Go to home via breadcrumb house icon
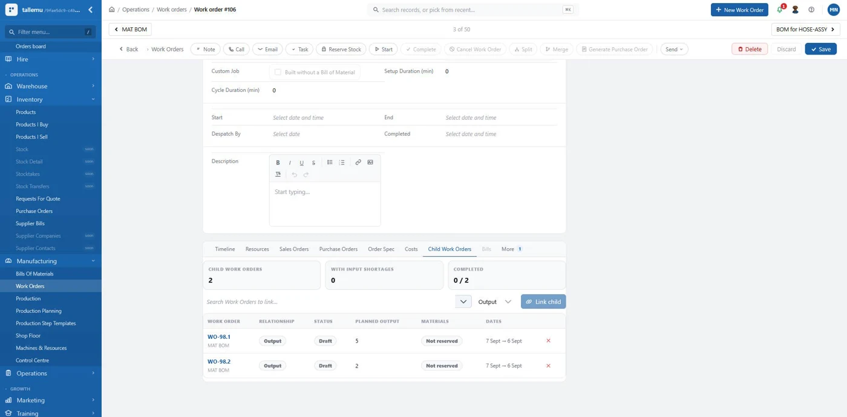 coord(112,10)
